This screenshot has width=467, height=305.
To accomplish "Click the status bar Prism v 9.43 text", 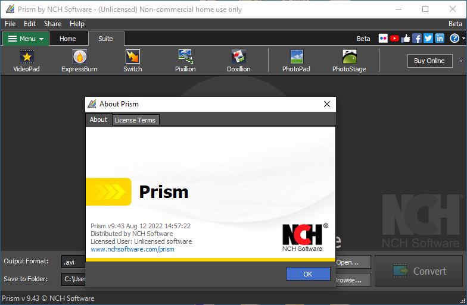I will [48, 298].
